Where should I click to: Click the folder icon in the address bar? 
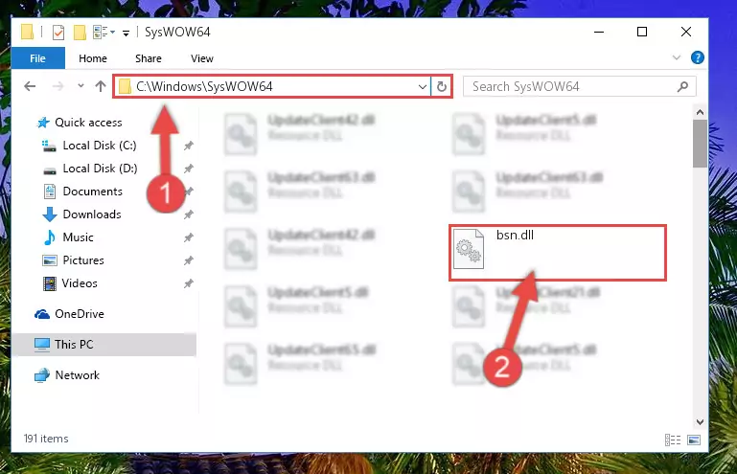(125, 86)
